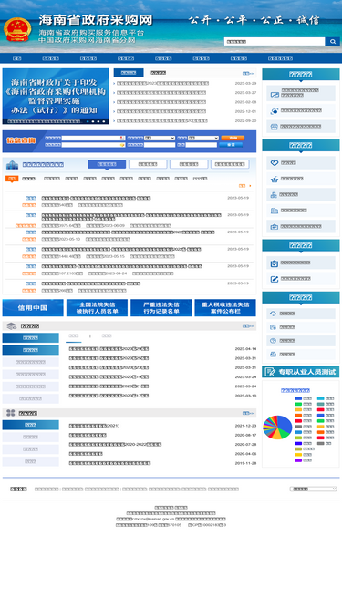Click into the header search input field
This screenshot has width=342, height=608.
coord(275,42)
